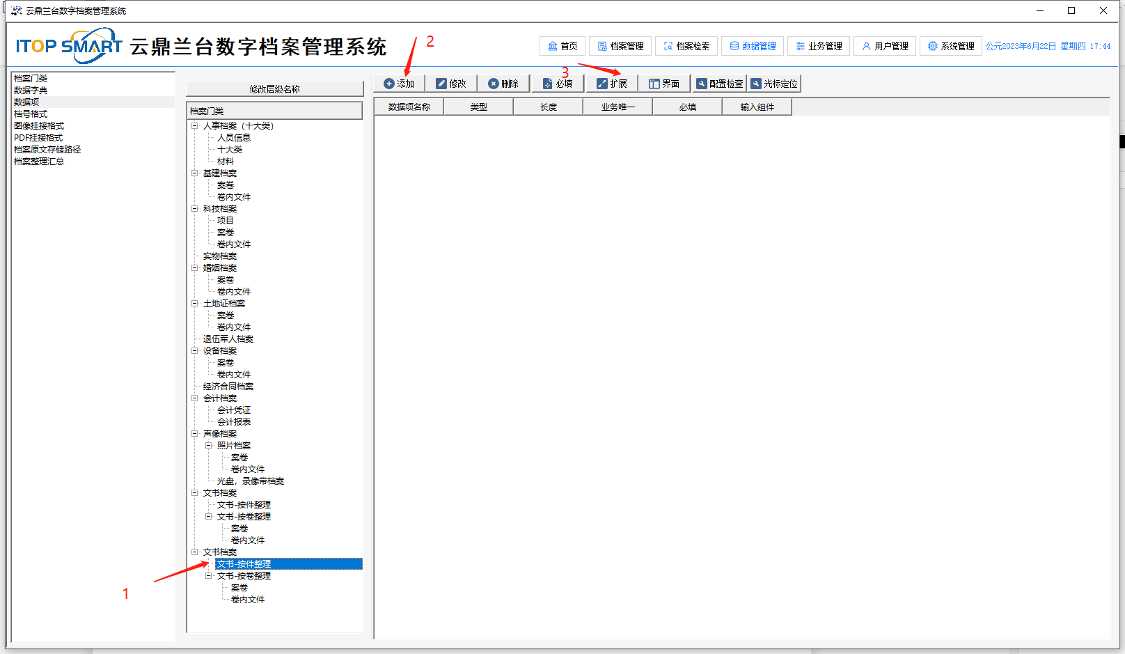Run 配置检查 (Config check)
The image size is (1125, 654).
pyautogui.click(x=720, y=84)
